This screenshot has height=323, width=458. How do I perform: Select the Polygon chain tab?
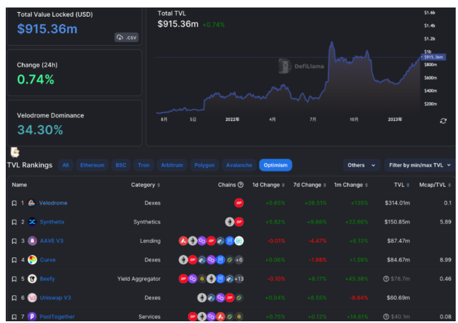coord(205,165)
